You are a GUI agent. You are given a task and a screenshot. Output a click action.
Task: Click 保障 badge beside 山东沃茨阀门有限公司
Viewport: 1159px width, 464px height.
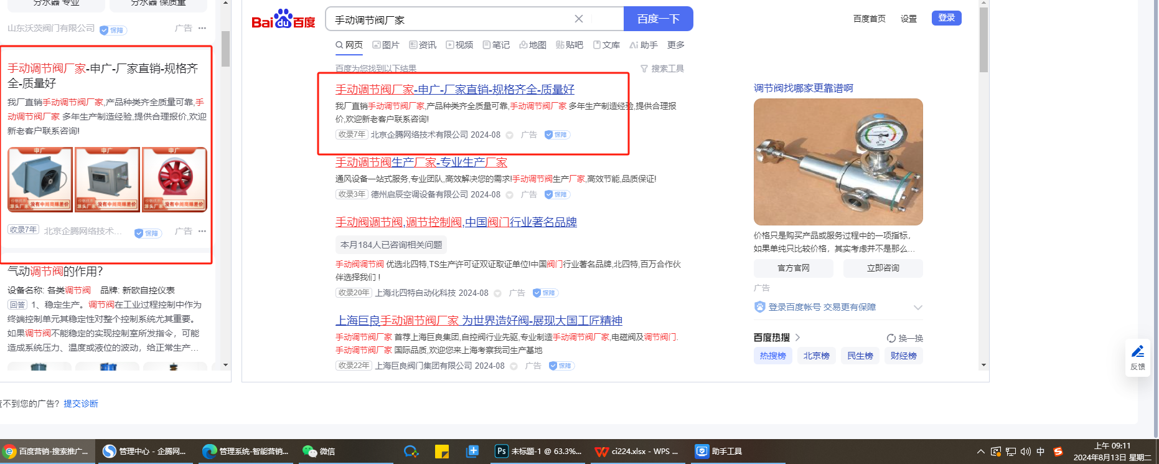click(x=113, y=30)
